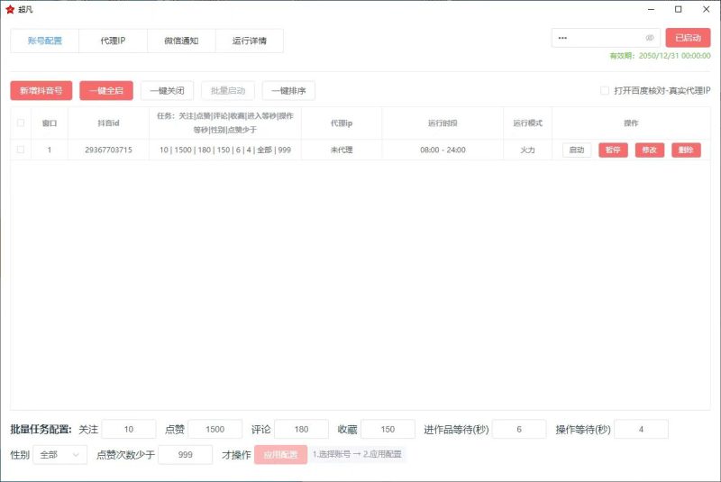Select the 抖音id cell 29367703715

point(108,150)
